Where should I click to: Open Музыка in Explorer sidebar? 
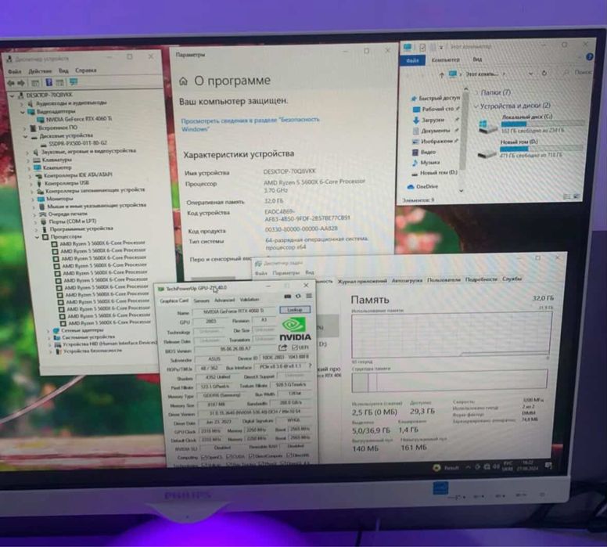[x=426, y=162]
